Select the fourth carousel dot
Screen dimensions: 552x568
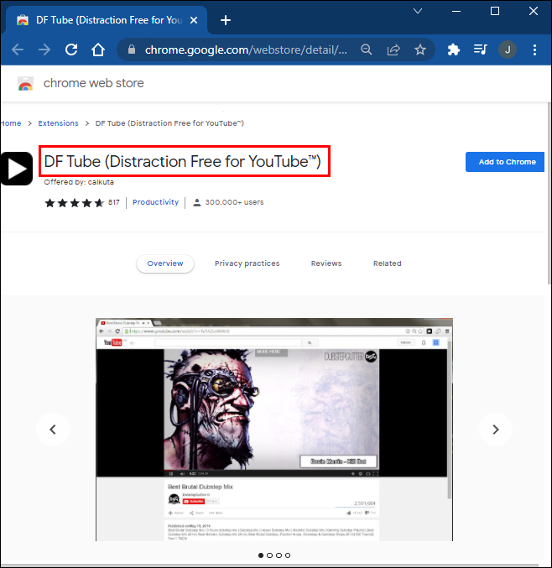(288, 555)
